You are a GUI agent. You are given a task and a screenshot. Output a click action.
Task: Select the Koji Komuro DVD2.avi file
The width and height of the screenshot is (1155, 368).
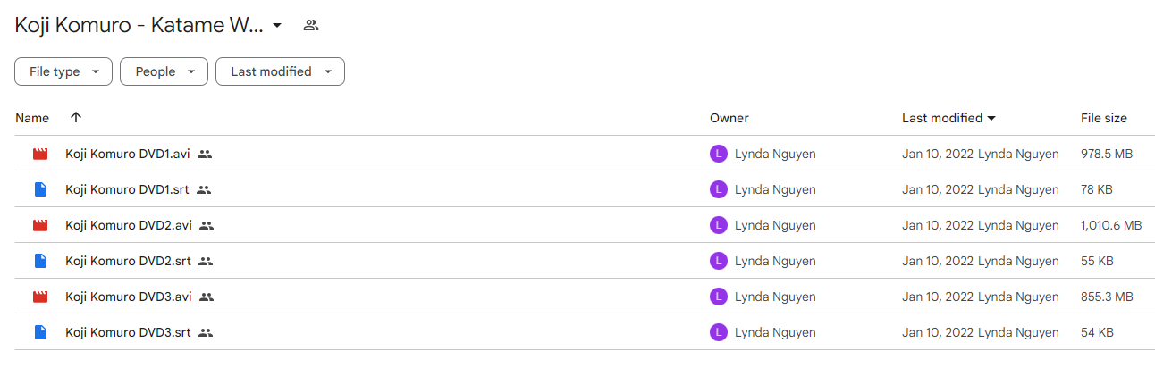tap(129, 225)
